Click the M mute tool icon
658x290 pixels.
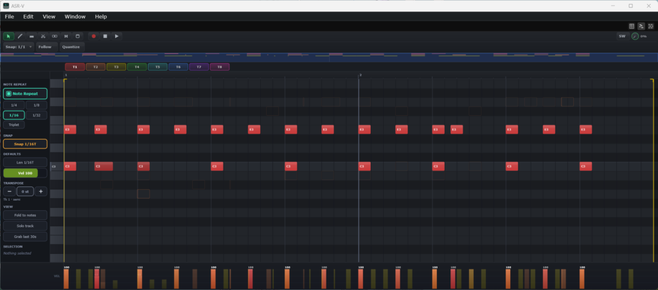click(x=66, y=36)
